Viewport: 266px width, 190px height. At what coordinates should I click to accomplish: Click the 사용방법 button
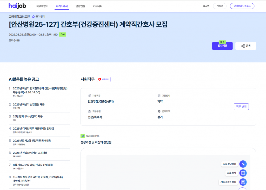(x=103, y=79)
